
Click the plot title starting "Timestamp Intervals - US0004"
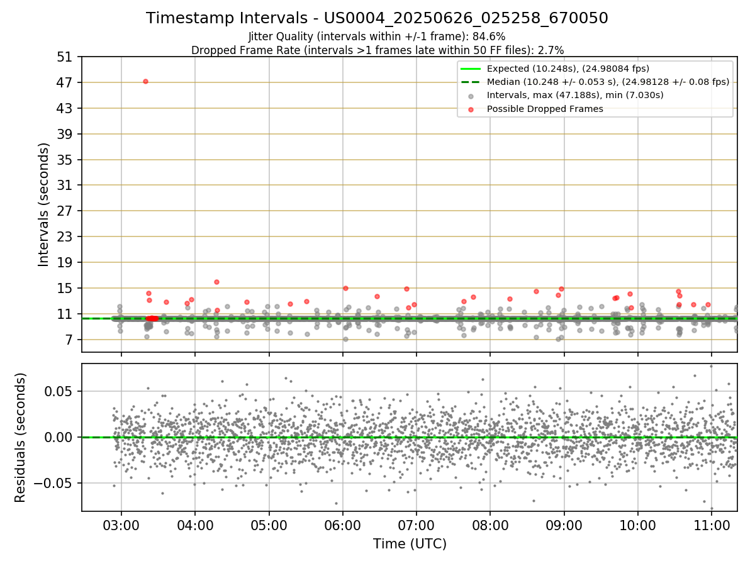tap(377, 18)
